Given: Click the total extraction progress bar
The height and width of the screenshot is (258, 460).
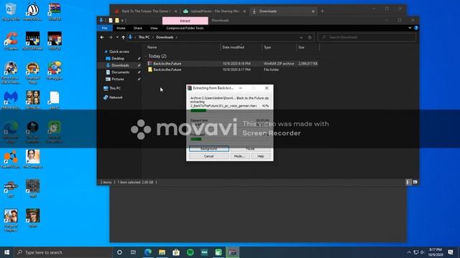Looking at the screenshot, I should coord(229,139).
